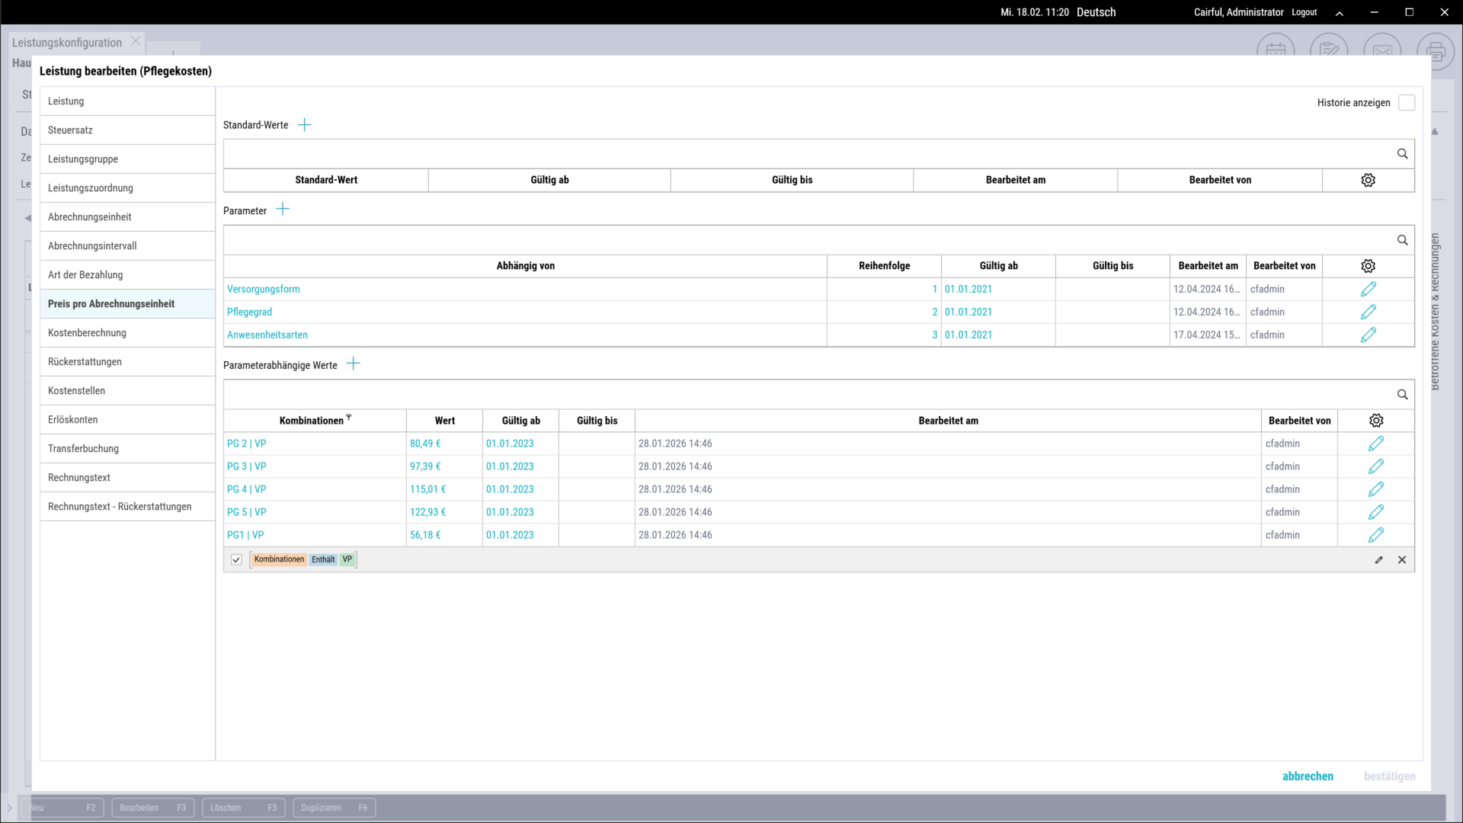This screenshot has width=1463, height=823.
Task: Open the Kostenberechnung section
Action: (x=87, y=333)
